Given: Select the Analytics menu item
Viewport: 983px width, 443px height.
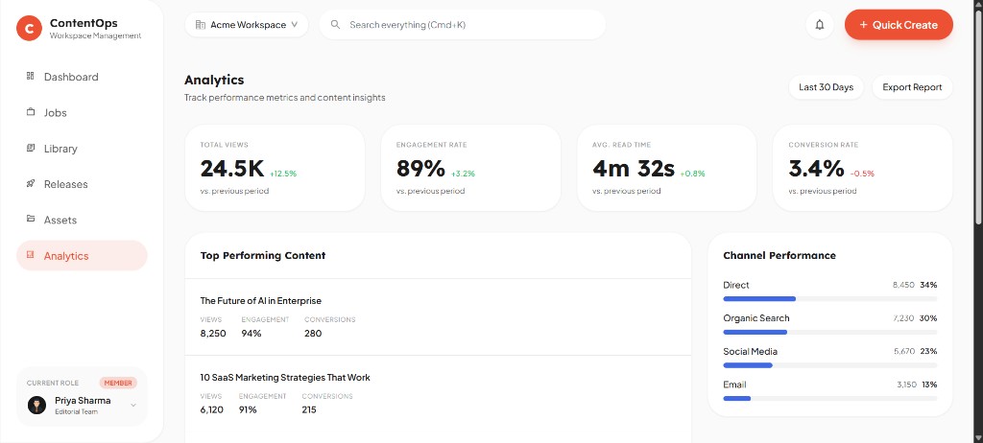Looking at the screenshot, I should click(82, 255).
